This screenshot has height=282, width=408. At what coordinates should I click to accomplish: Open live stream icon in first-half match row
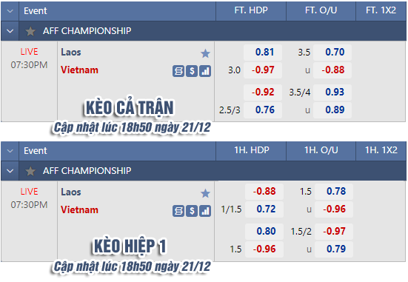(x=178, y=211)
